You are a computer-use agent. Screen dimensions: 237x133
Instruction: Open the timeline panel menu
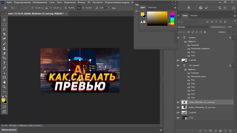point(161,130)
